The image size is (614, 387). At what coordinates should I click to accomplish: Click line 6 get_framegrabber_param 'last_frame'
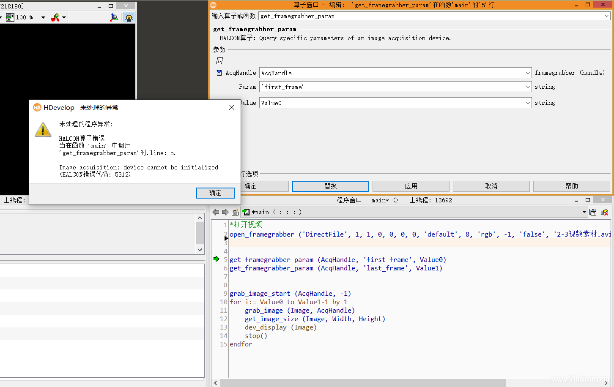tap(336, 268)
